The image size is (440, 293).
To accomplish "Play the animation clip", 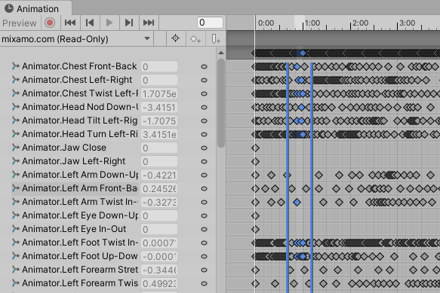I will coord(109,23).
